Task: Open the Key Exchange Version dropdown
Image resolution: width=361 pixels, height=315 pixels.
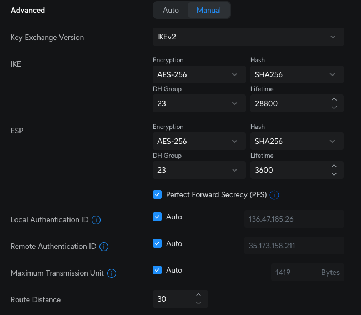Action: click(248, 37)
